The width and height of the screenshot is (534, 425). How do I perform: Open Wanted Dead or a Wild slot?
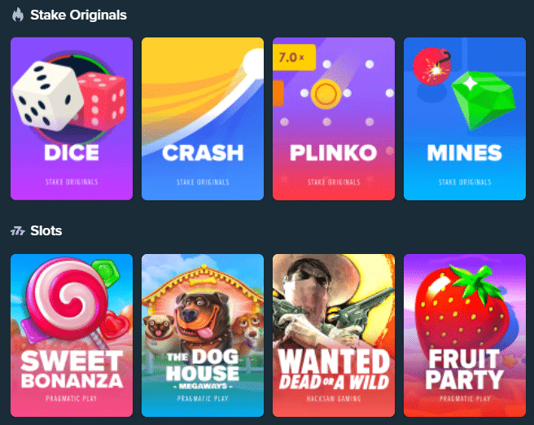pyautogui.click(x=334, y=335)
